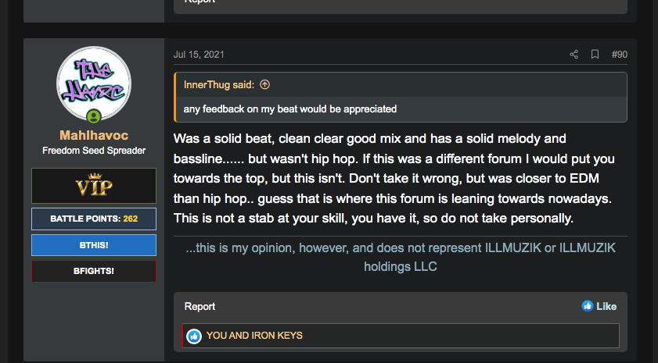Screen dimensions: 658x363
Task: Bookmark this post with the bookmark icon
Action: point(595,55)
